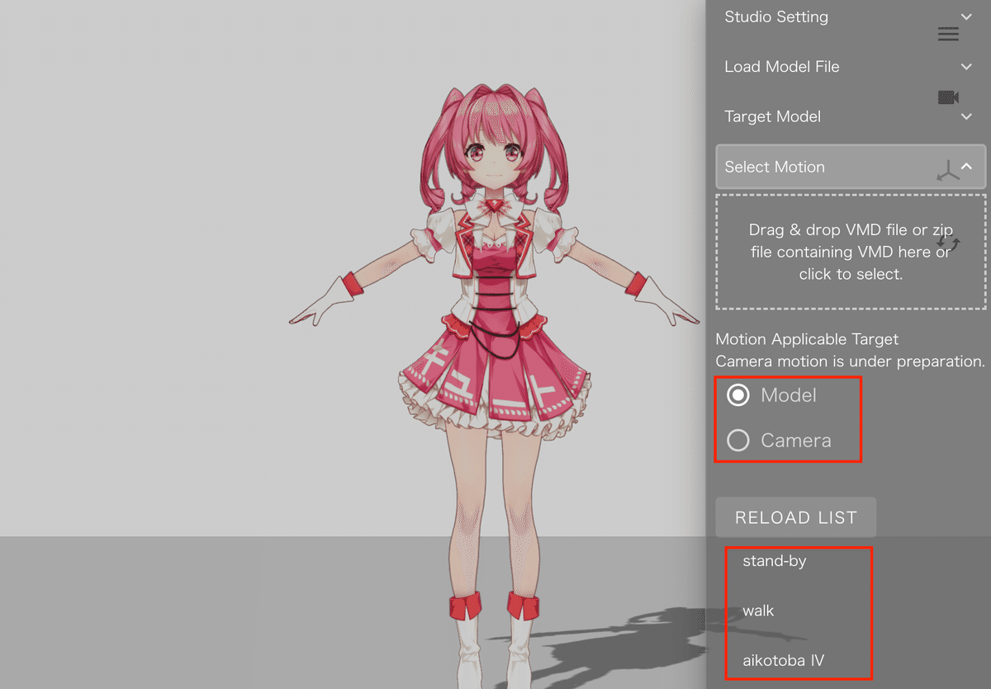
Task: Open the Target Model menu entry
Action: point(772,116)
